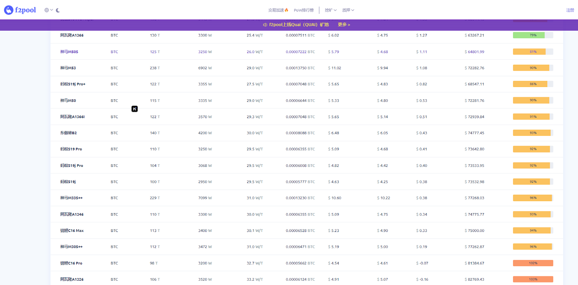The height and width of the screenshot is (285, 578).
Task: Open the globe language selector
Action: tap(48, 10)
